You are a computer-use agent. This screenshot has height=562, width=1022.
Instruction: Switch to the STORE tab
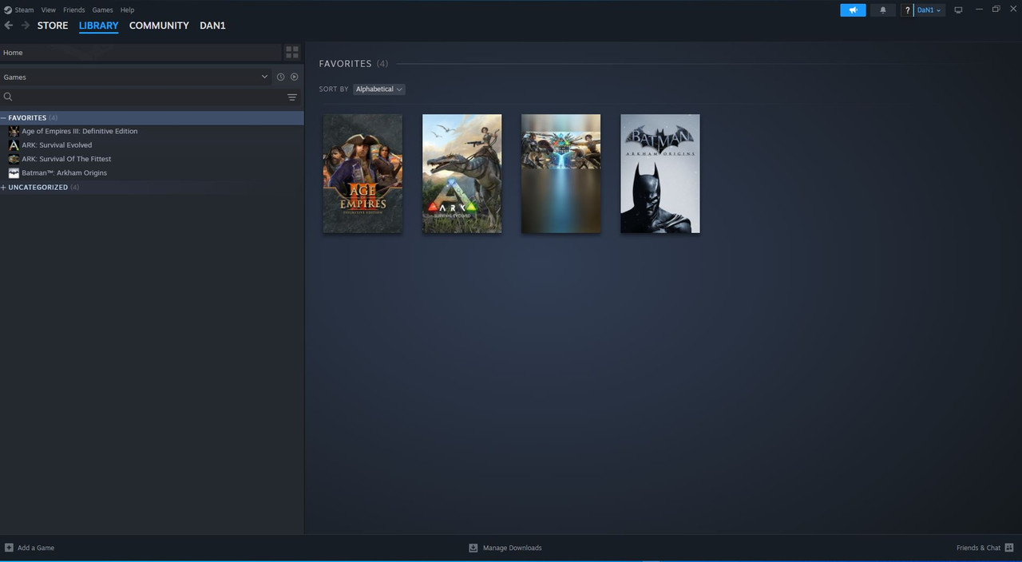(x=53, y=26)
